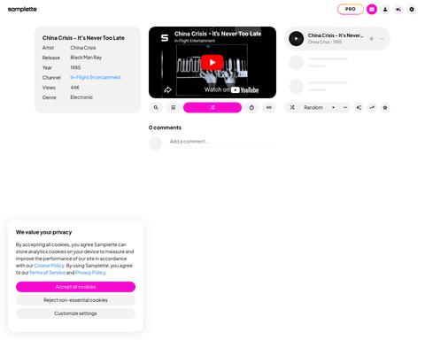
Task: Open the trending arrow icon
Action: point(372,107)
